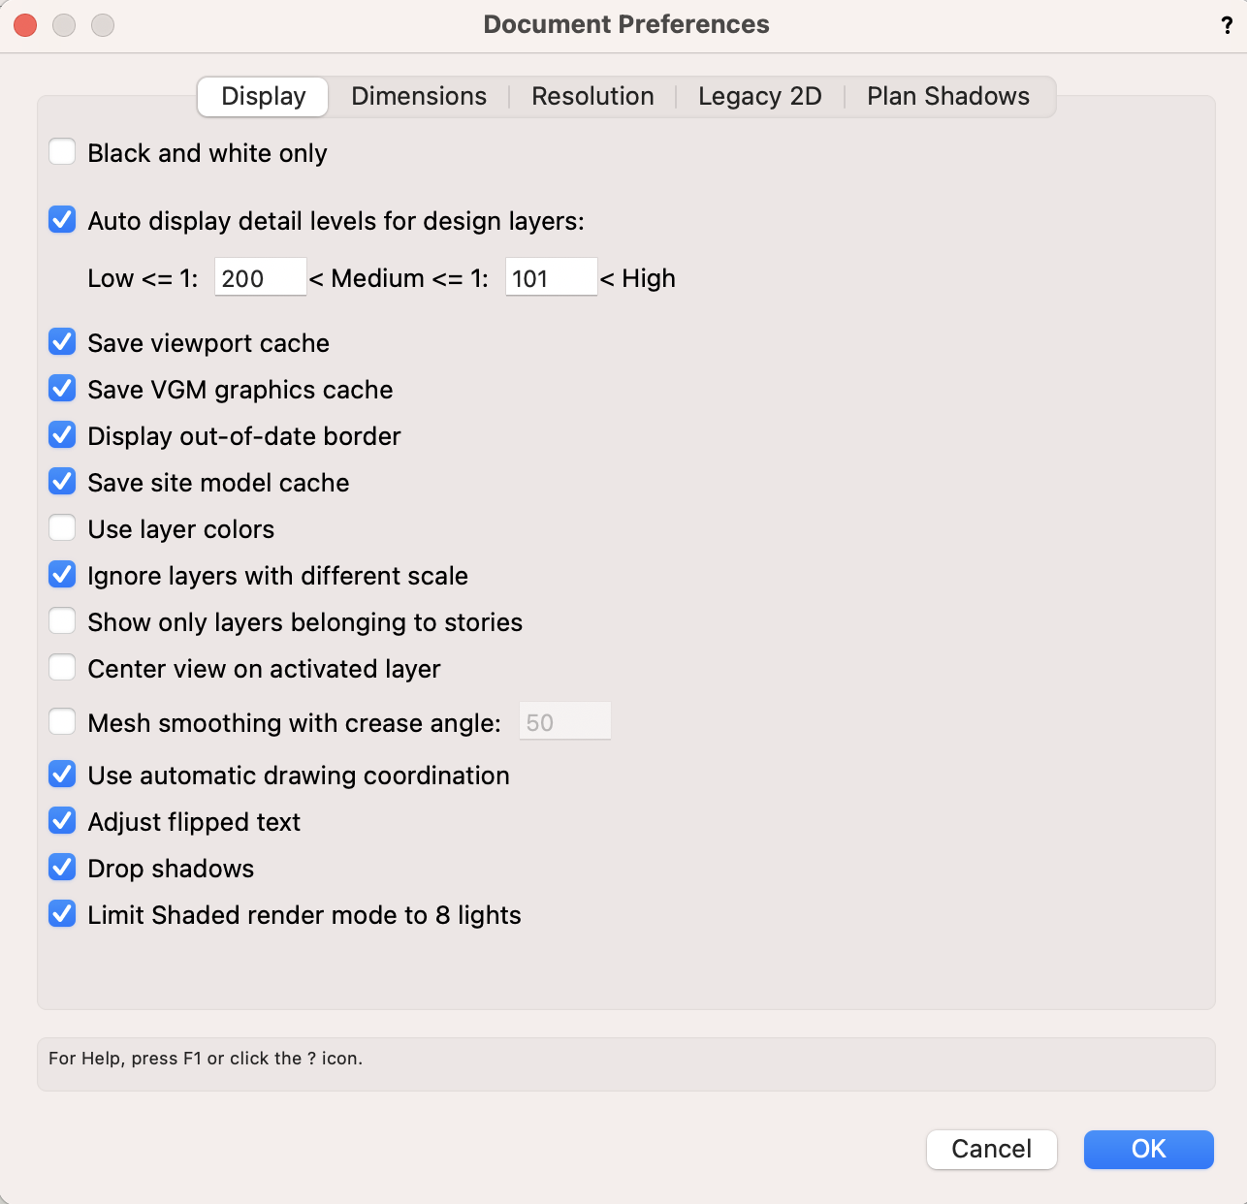Enable Mesh smoothing with crease angle
This screenshot has width=1247, height=1204.
pyautogui.click(x=63, y=722)
